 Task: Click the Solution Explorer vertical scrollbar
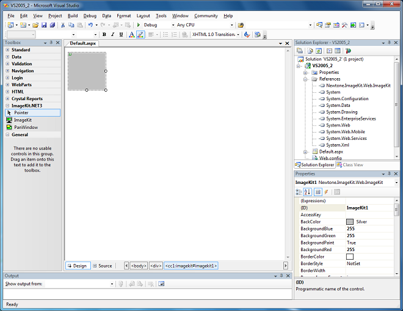point(396,104)
